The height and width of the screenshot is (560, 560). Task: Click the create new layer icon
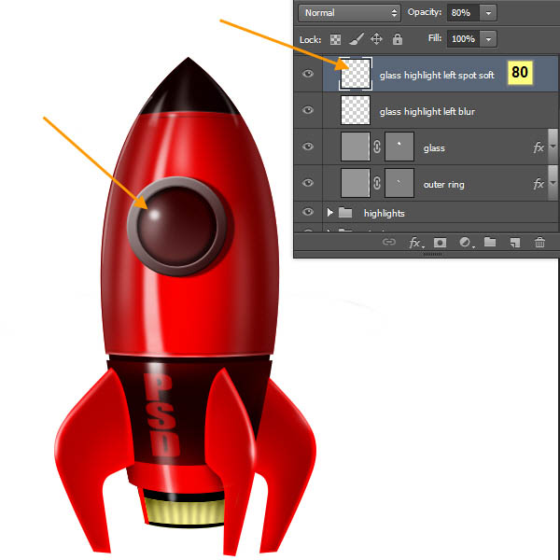pyautogui.click(x=514, y=243)
